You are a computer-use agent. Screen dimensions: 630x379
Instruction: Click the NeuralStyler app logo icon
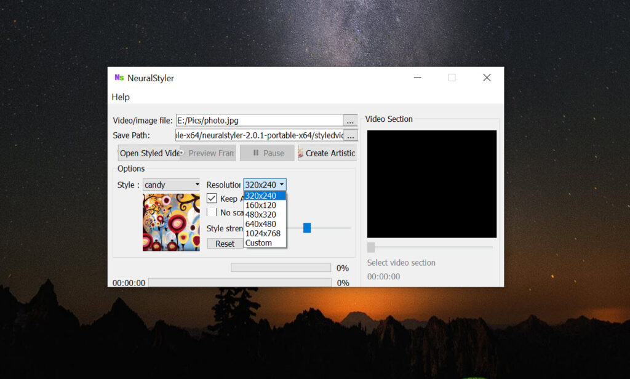(x=119, y=78)
